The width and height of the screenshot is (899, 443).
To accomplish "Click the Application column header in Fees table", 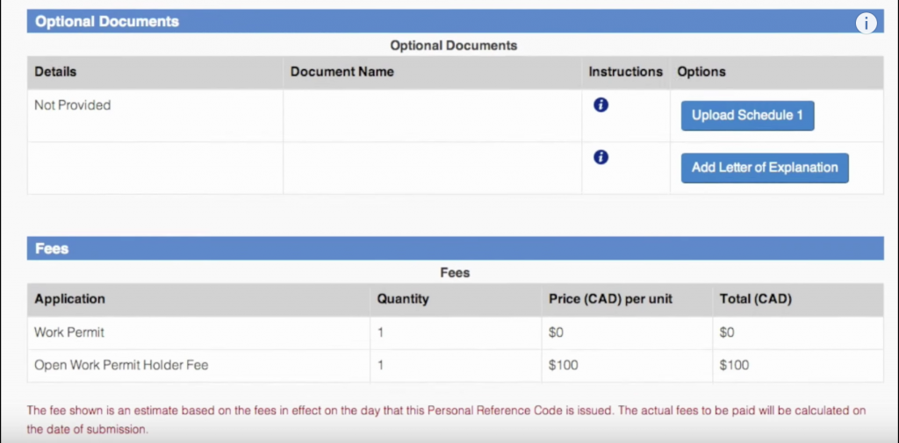I will [x=69, y=299].
